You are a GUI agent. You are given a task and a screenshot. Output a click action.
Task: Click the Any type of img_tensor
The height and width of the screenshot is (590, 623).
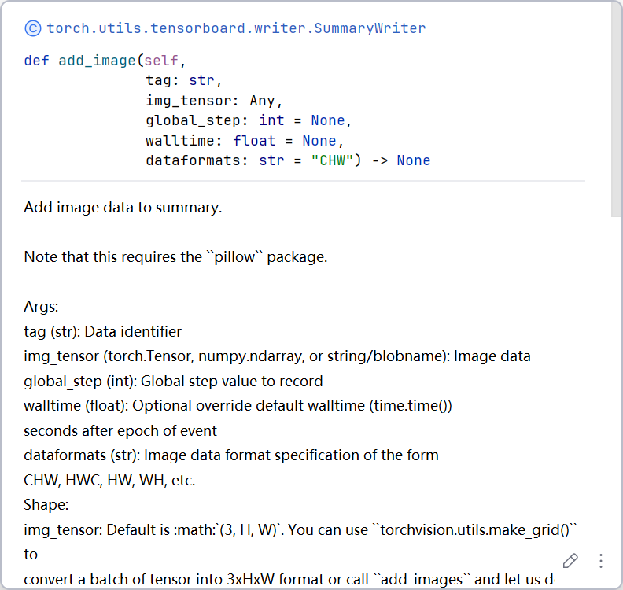point(263,101)
